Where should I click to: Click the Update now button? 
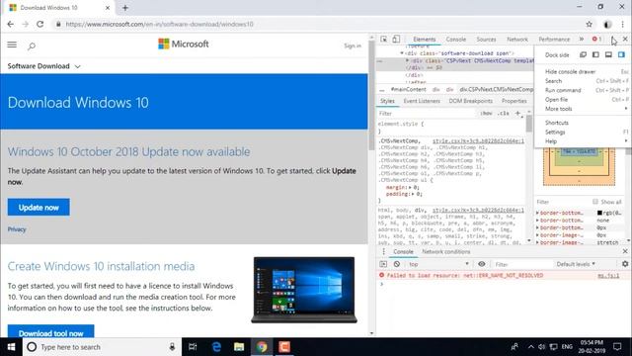[x=39, y=208]
